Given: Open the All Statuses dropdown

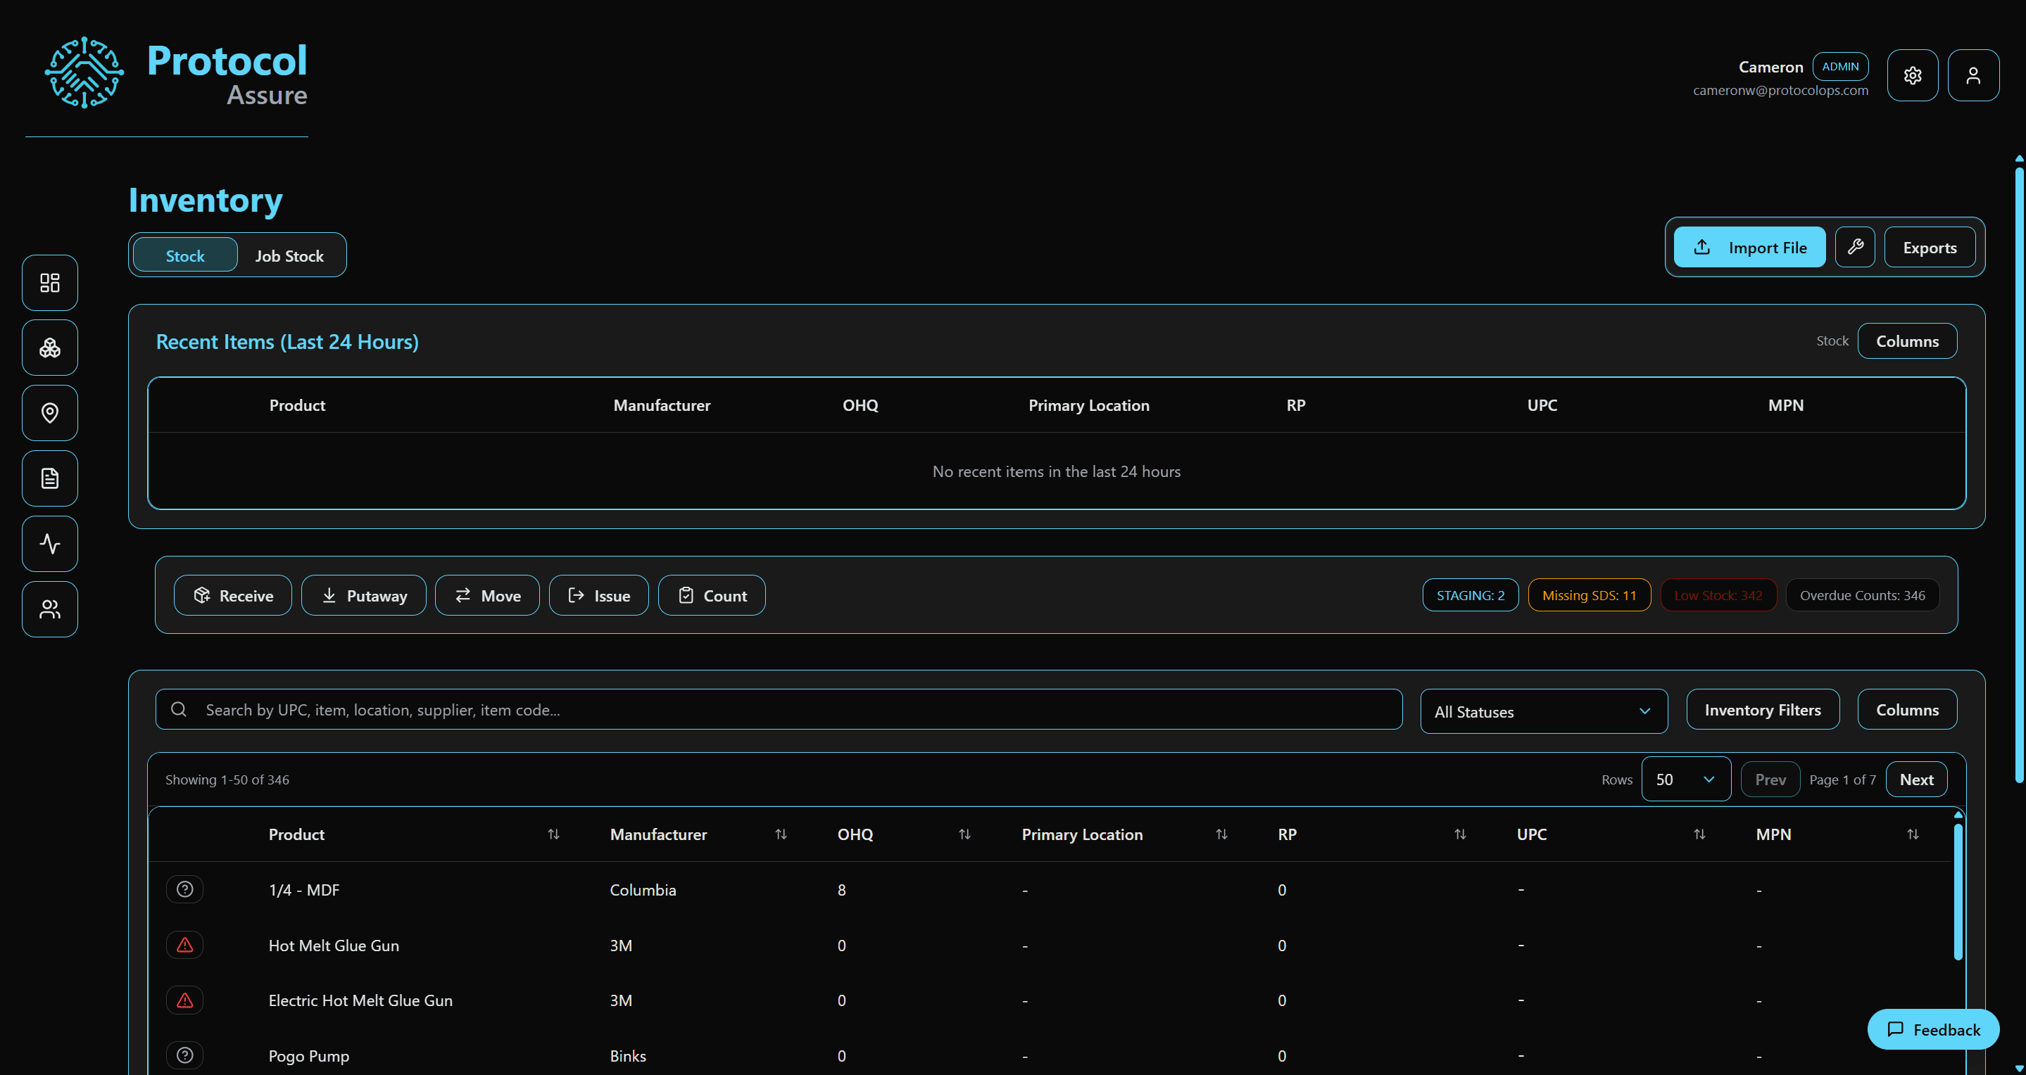Looking at the screenshot, I should (1542, 711).
